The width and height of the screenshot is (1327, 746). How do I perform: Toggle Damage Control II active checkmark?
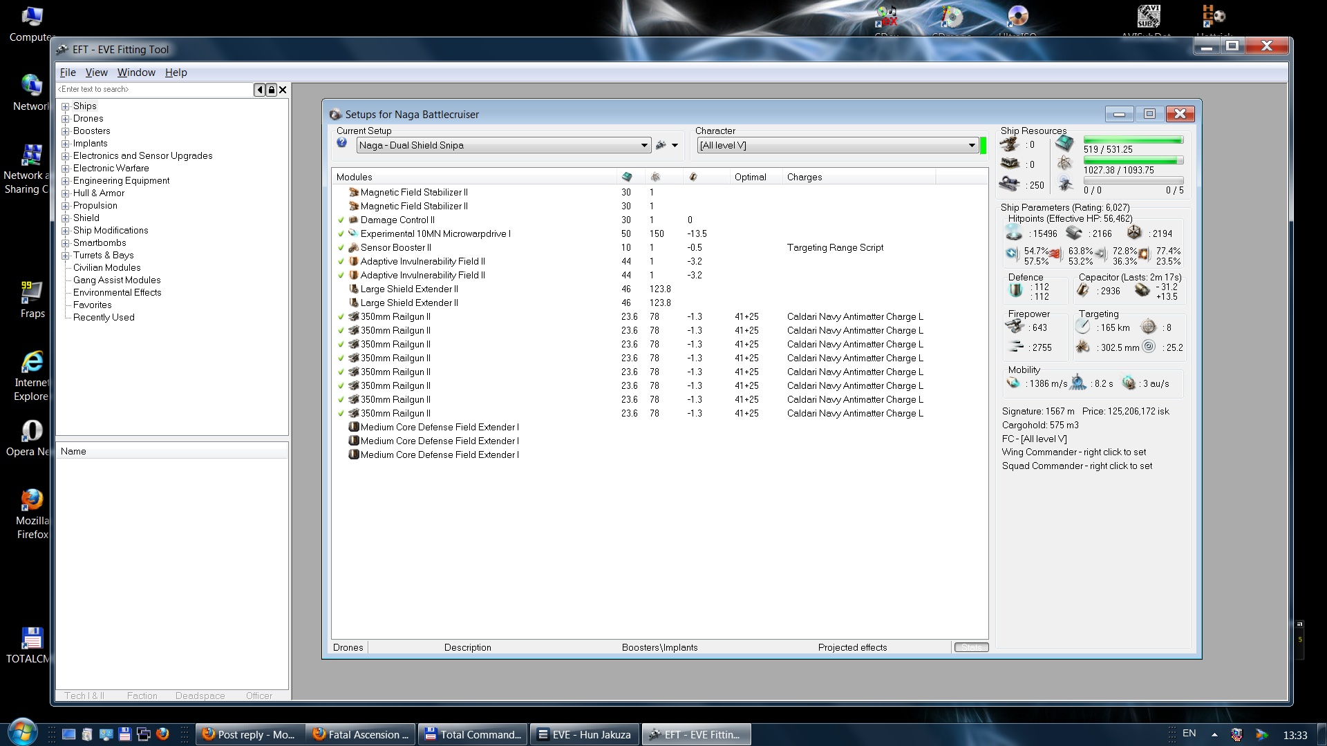coord(341,220)
